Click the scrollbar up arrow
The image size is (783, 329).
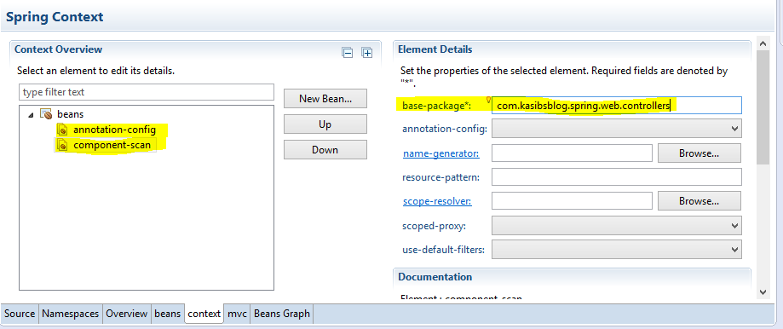pyautogui.click(x=763, y=44)
